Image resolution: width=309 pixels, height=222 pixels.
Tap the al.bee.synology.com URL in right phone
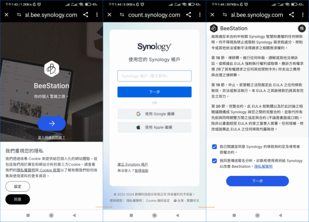[x=257, y=15]
